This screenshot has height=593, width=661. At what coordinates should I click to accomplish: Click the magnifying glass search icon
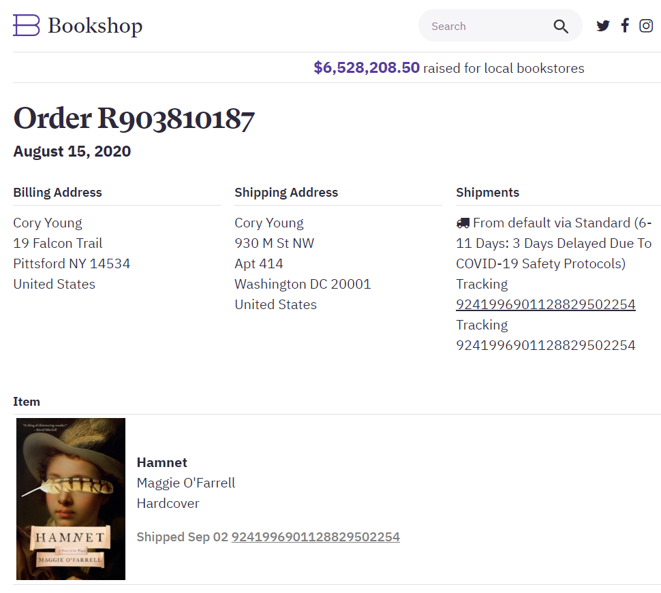(561, 26)
